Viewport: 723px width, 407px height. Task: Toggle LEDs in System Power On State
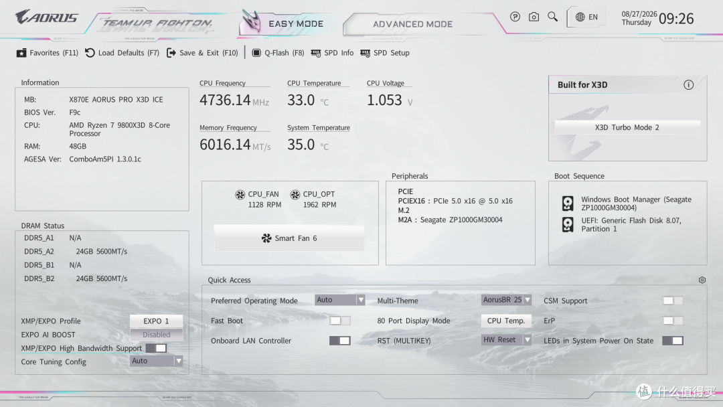click(x=673, y=341)
